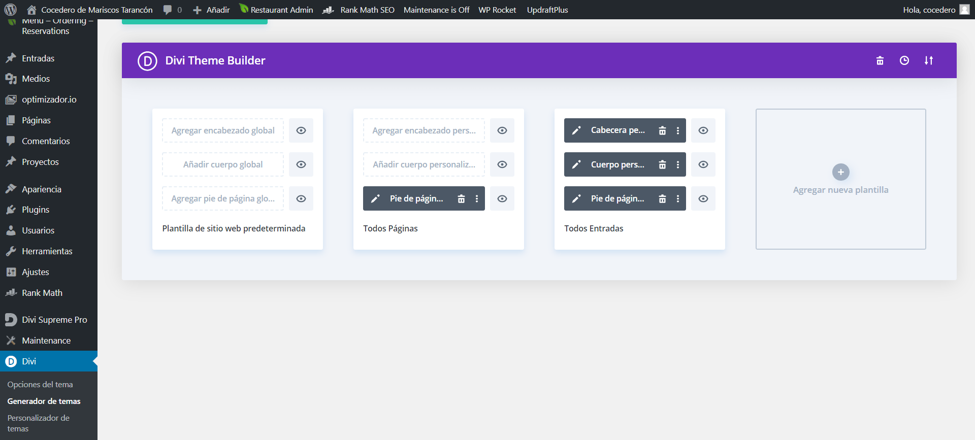This screenshot has height=440, width=975.
Task: Edit Cabecera header in Todos Entradas with pencil
Action: (x=576, y=130)
